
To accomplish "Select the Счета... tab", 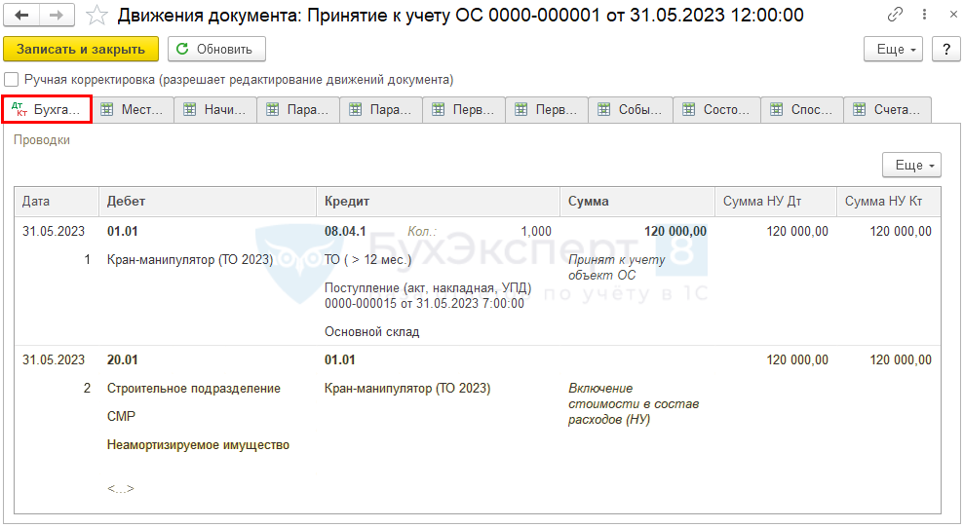I will [887, 110].
